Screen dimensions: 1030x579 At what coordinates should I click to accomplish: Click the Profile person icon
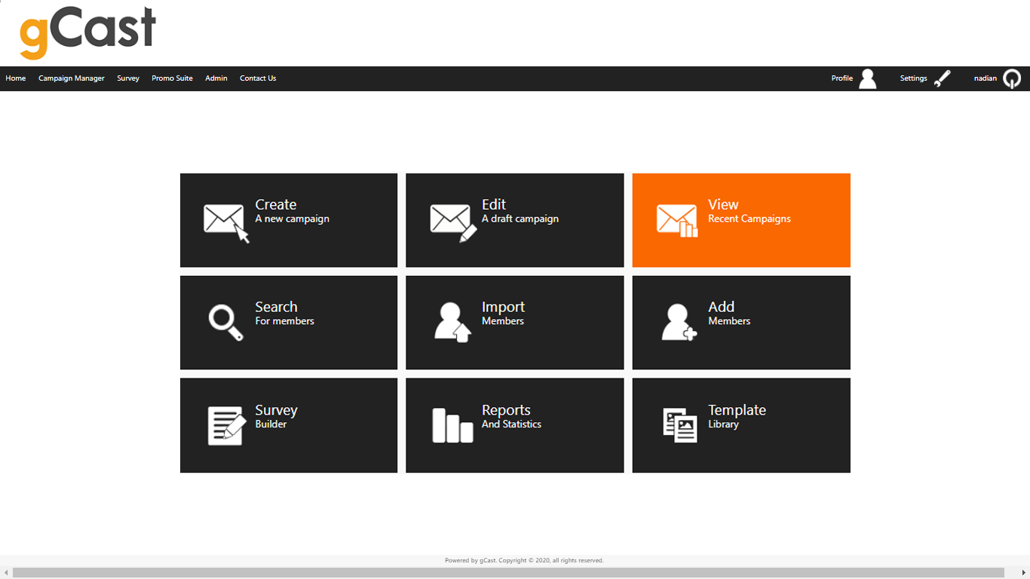coord(868,78)
